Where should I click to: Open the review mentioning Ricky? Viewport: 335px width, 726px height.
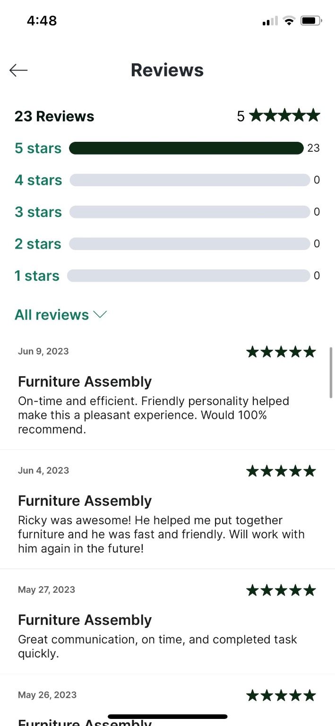[167, 510]
